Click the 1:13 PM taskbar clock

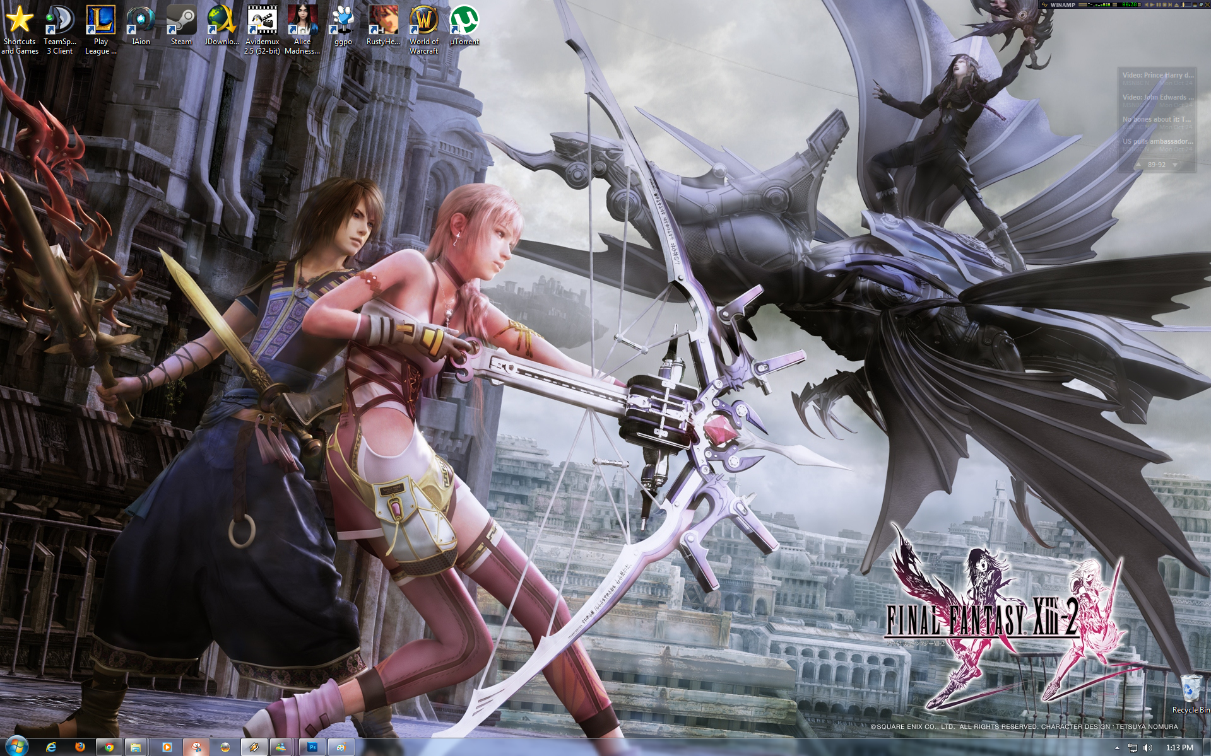[x=1179, y=748]
